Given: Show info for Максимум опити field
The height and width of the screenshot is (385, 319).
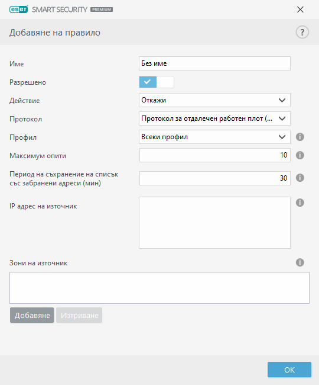Looking at the screenshot, I should [x=300, y=155].
